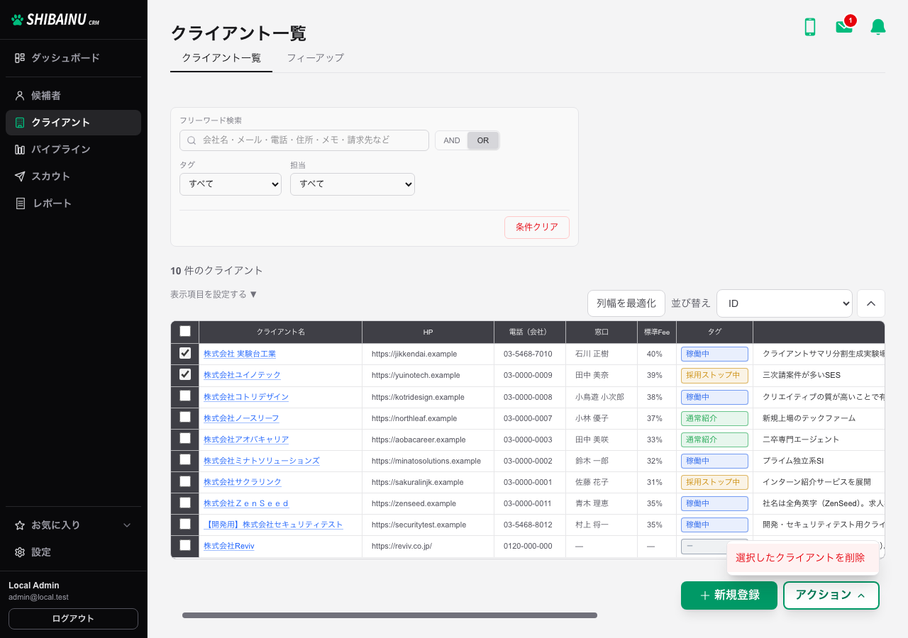Click the settings gear icon in sidebar

pos(20,552)
